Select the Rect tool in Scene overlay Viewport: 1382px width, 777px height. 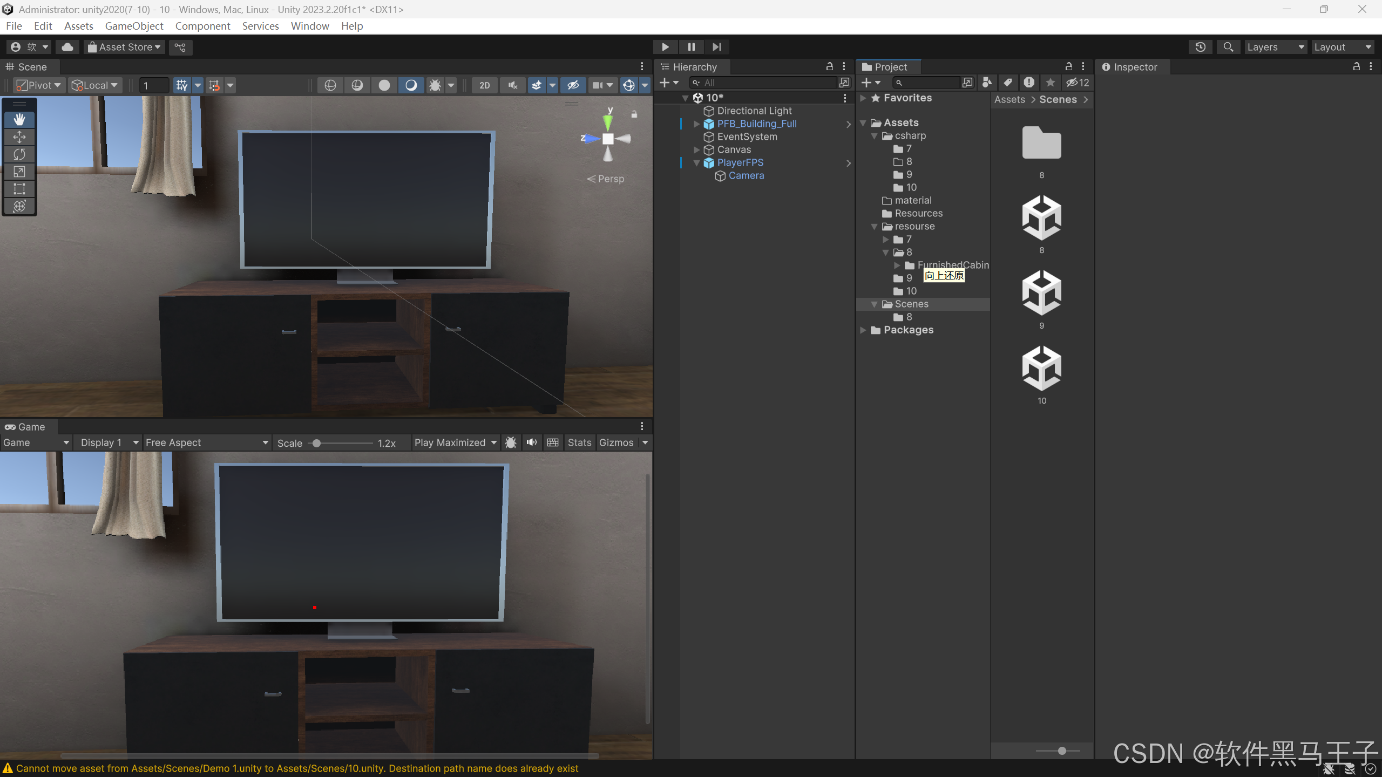coord(19,189)
